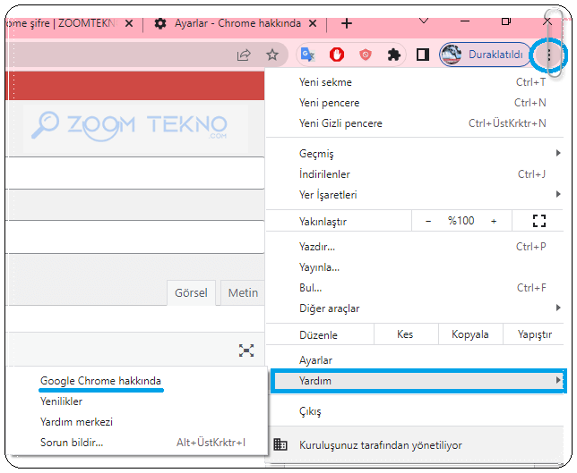Image resolution: width=577 pixels, height=473 pixels.
Task: Increase zoom with the plus button
Action: point(494,221)
